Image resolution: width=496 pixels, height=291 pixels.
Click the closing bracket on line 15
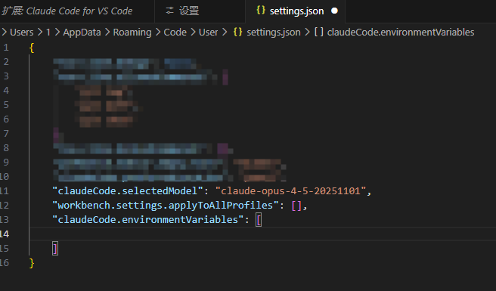point(55,249)
